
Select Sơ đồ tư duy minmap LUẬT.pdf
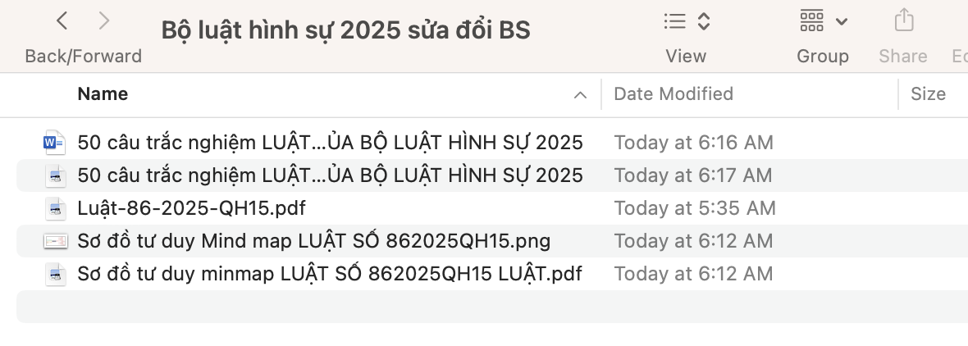click(x=329, y=274)
